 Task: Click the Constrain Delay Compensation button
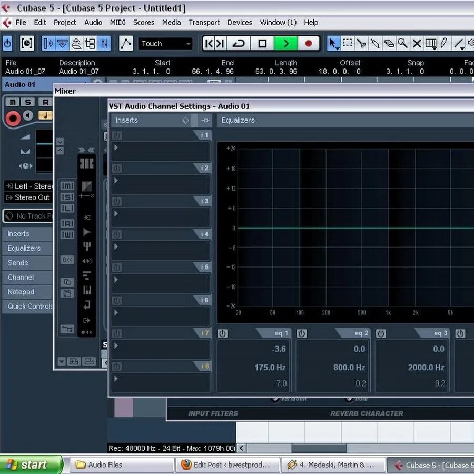[x=27, y=44]
